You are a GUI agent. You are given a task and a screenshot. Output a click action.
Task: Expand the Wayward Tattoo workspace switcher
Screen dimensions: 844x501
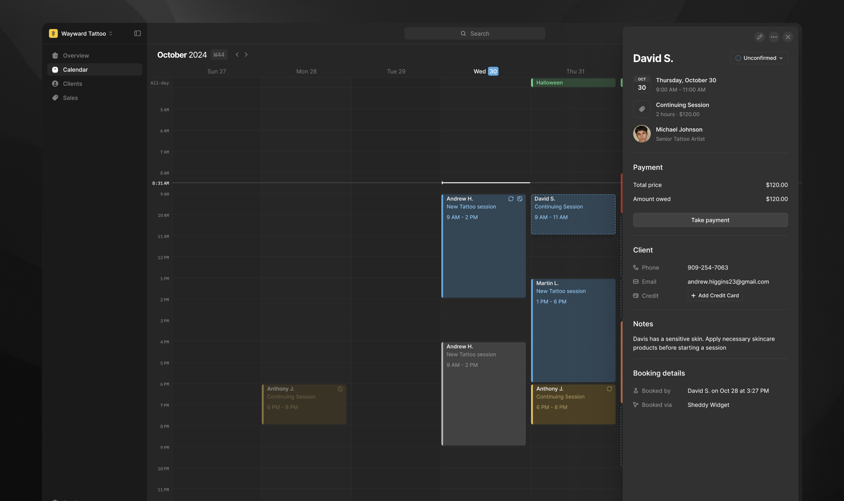tap(110, 33)
